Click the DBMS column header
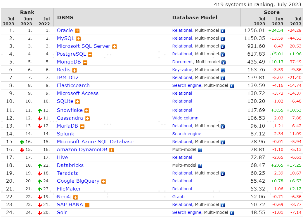This screenshot has height=217, width=303. pyautogui.click(x=65, y=17)
